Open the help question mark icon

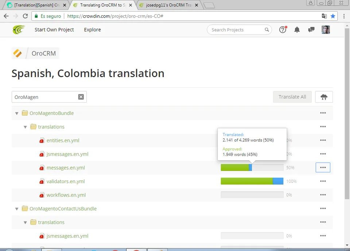coord(283,29)
